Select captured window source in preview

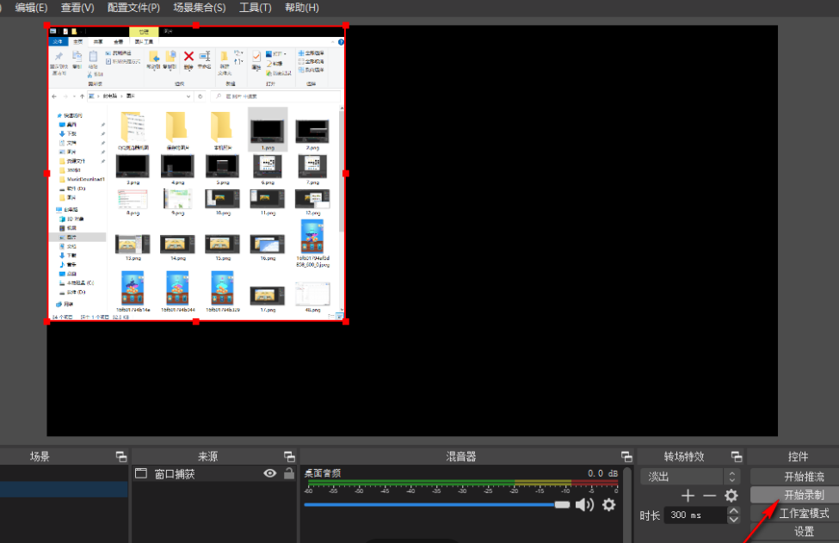[196, 173]
